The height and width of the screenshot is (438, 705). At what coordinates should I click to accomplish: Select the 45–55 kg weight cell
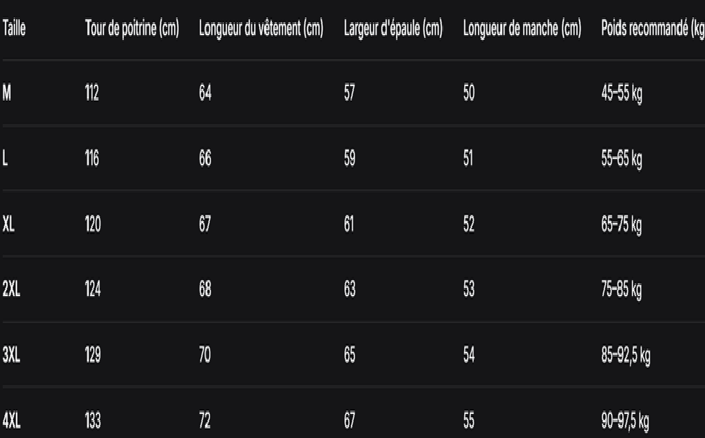(x=622, y=93)
